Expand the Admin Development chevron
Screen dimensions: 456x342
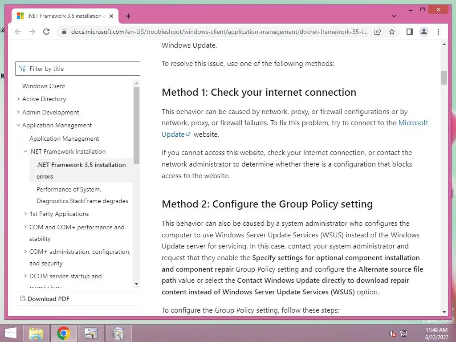(18, 112)
